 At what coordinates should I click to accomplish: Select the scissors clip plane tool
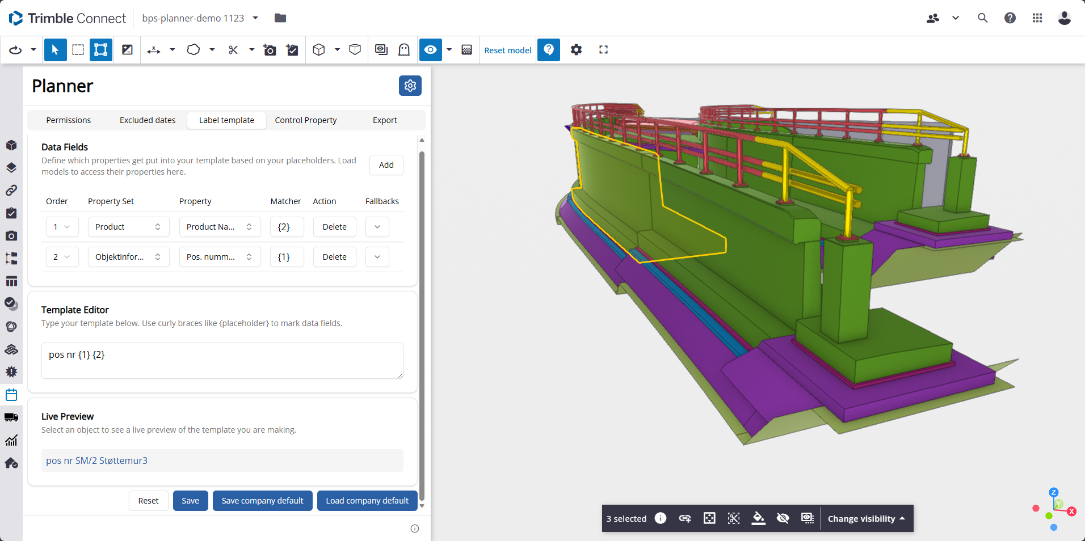point(233,50)
